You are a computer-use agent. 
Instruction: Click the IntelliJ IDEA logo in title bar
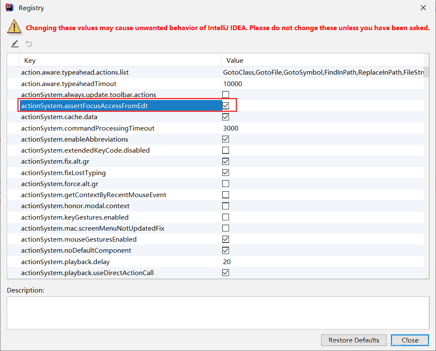[9, 8]
